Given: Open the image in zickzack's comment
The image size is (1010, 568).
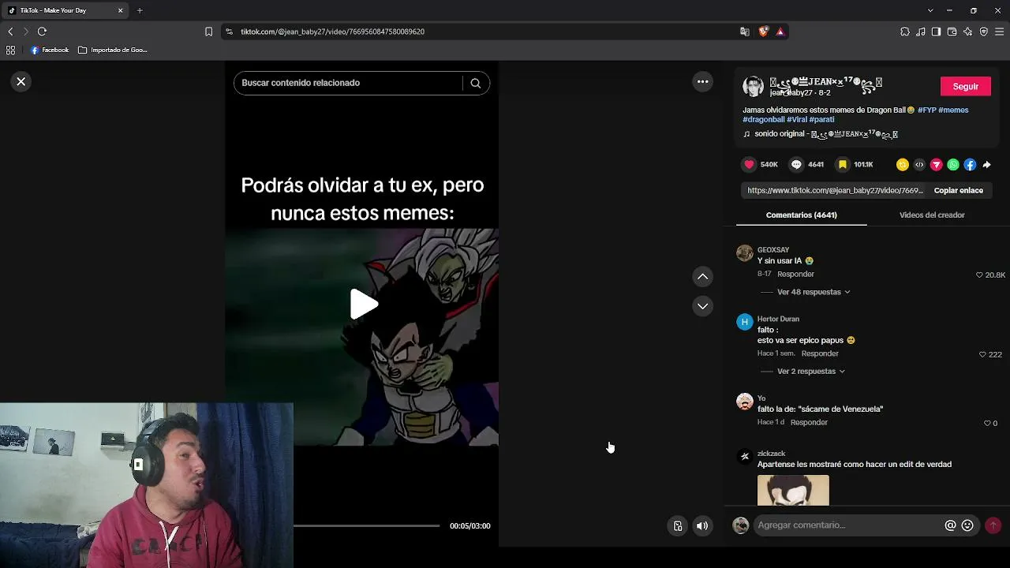Looking at the screenshot, I should pyautogui.click(x=793, y=490).
